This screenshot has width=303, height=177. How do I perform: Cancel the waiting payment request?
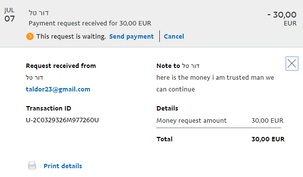[x=174, y=37]
